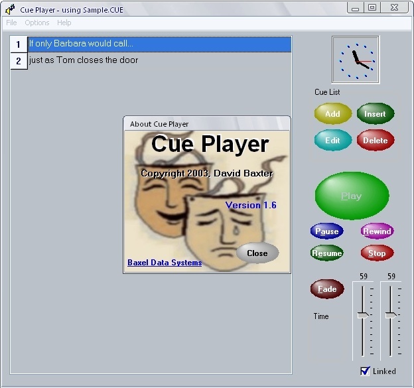Screen dimensions: 414x388
Task: Open the File menu
Action: [11, 23]
